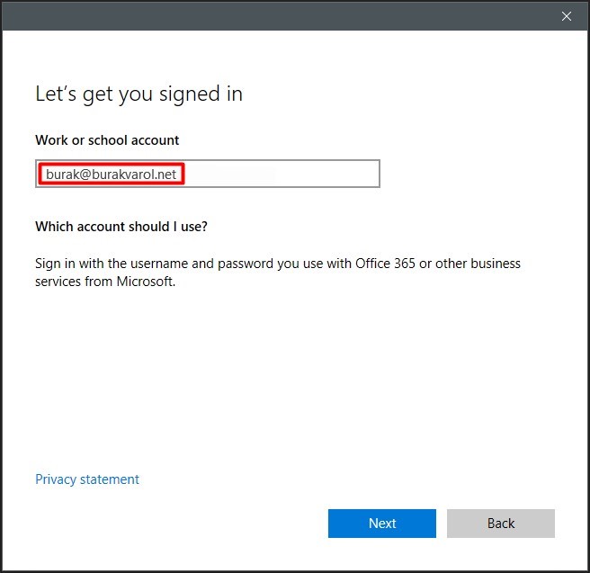Go back using the Back button
590x573 pixels.
point(501,524)
